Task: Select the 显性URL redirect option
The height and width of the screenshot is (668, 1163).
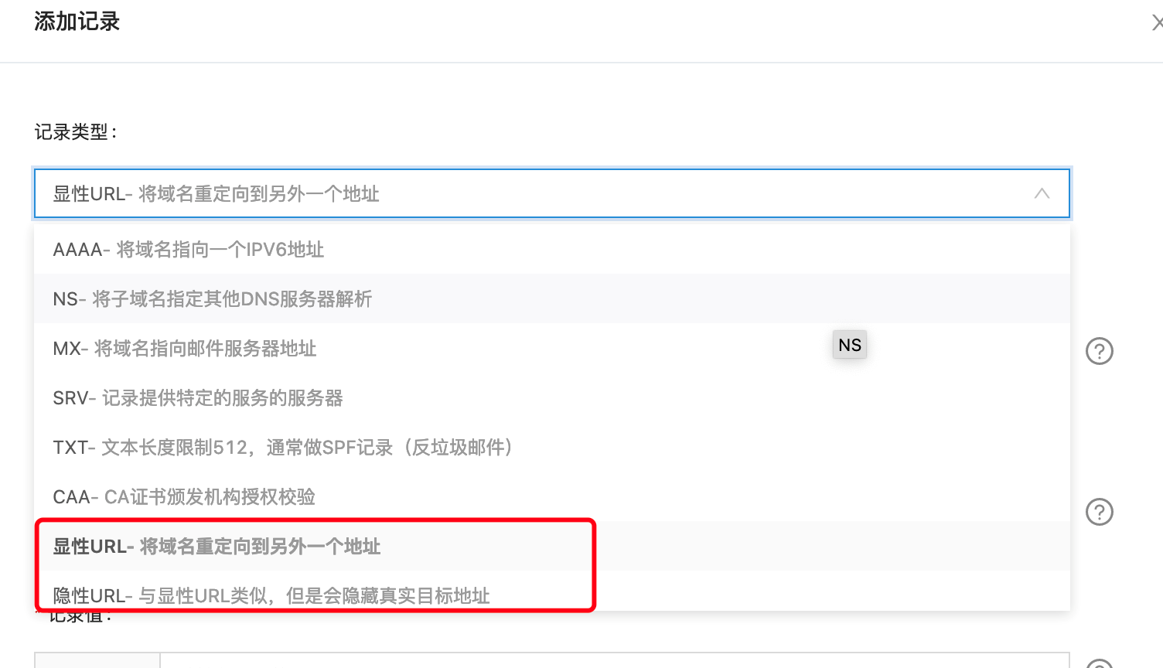Action: pos(217,547)
